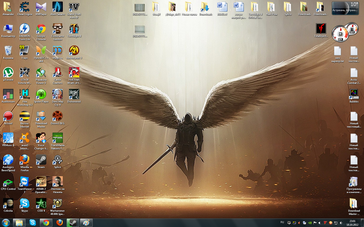This screenshot has width=364, height=227.
Task: Select the Doom3 BFG icon
Action: [58, 118]
